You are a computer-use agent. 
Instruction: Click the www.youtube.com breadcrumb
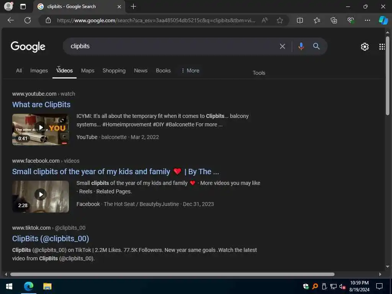[34, 94]
